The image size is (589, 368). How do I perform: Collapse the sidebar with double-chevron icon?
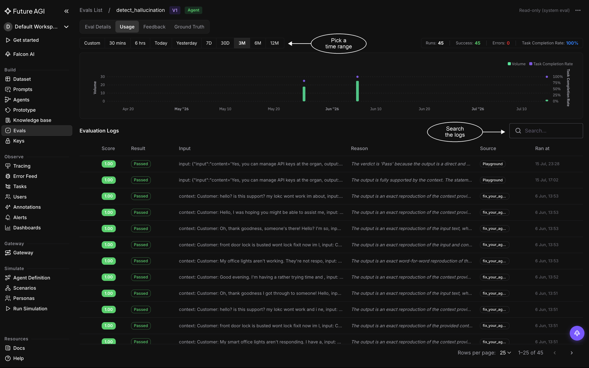pos(66,11)
